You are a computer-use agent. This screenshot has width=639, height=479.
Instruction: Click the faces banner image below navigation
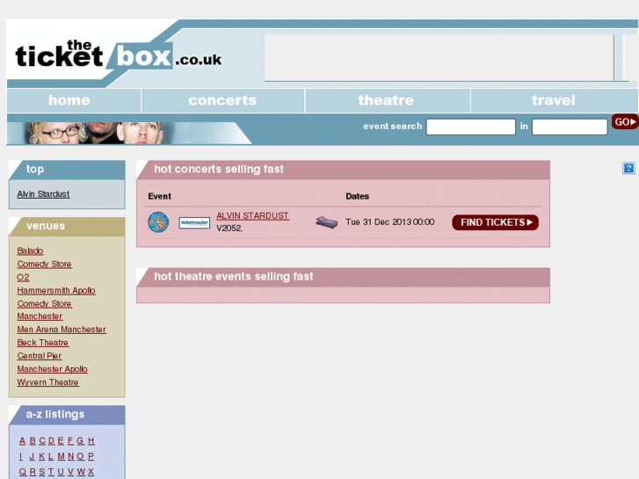pyautogui.click(x=129, y=133)
